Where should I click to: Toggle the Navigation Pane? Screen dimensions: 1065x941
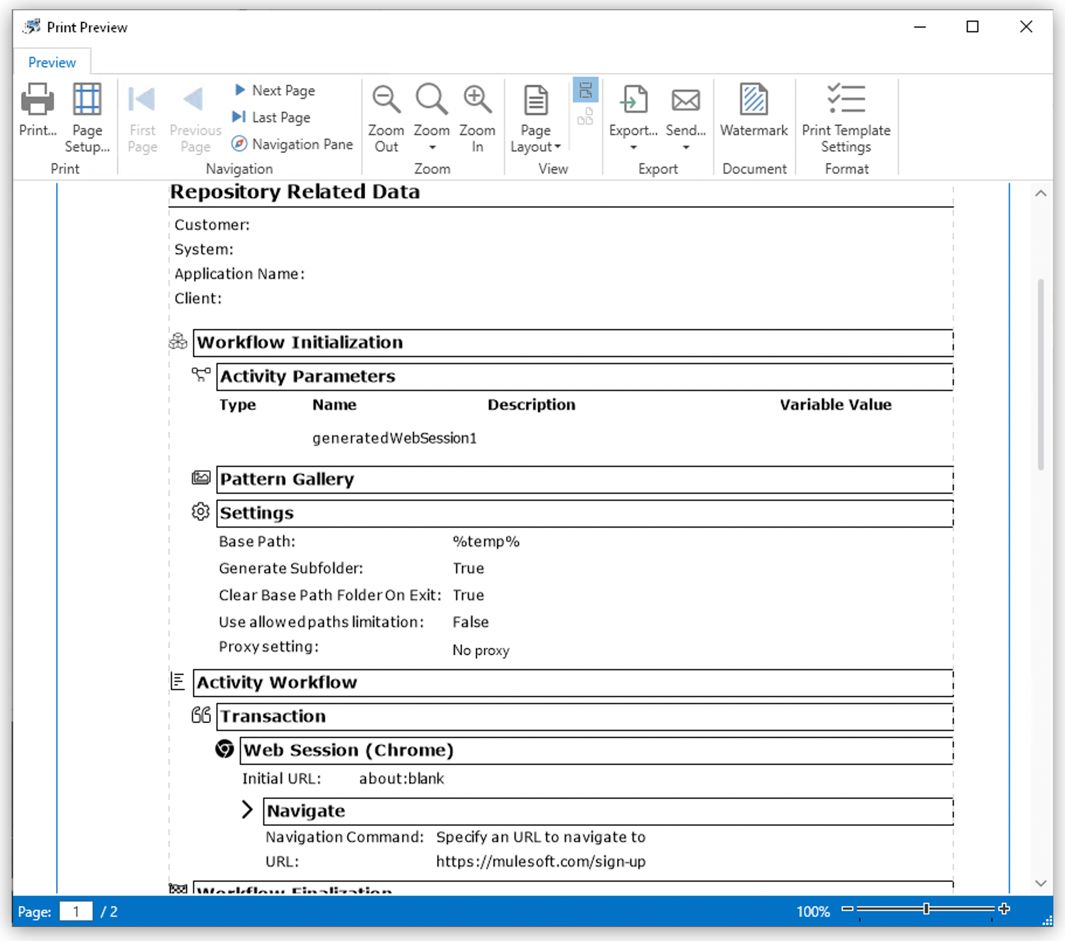(x=293, y=144)
